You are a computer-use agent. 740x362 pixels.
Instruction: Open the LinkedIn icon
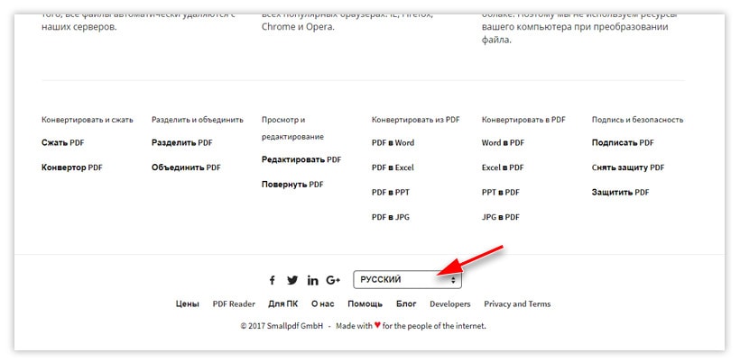(x=312, y=280)
